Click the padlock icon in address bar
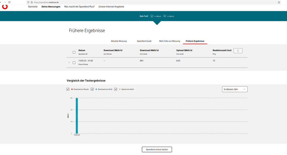This screenshot has height=155, width=287. (x=31, y=2)
